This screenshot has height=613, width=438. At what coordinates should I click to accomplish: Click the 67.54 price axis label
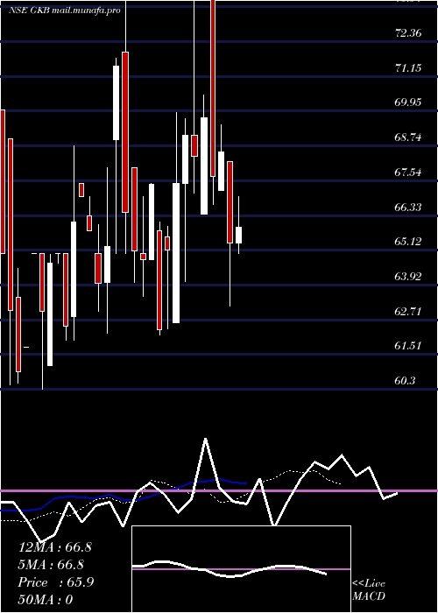[x=408, y=172]
